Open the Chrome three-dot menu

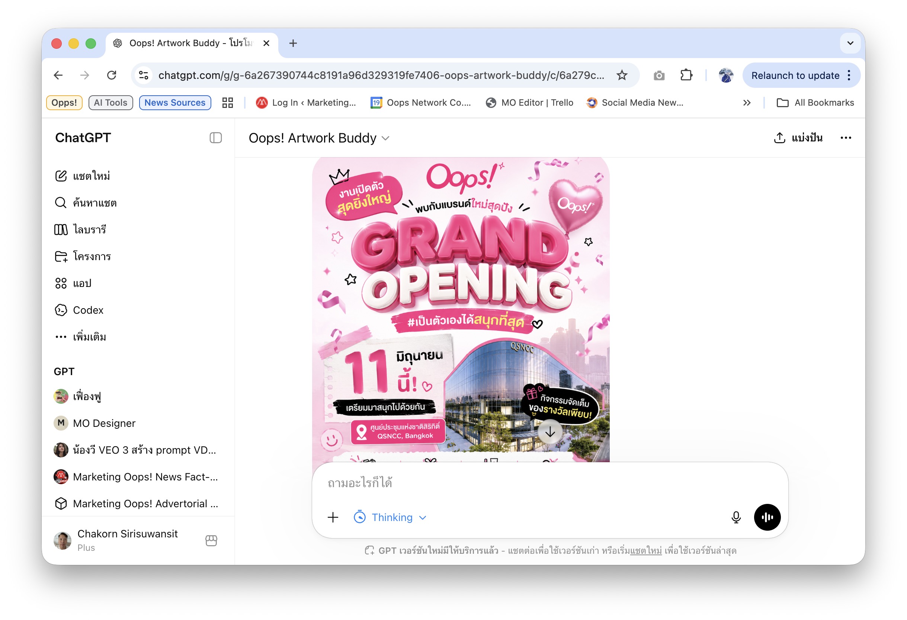(849, 75)
